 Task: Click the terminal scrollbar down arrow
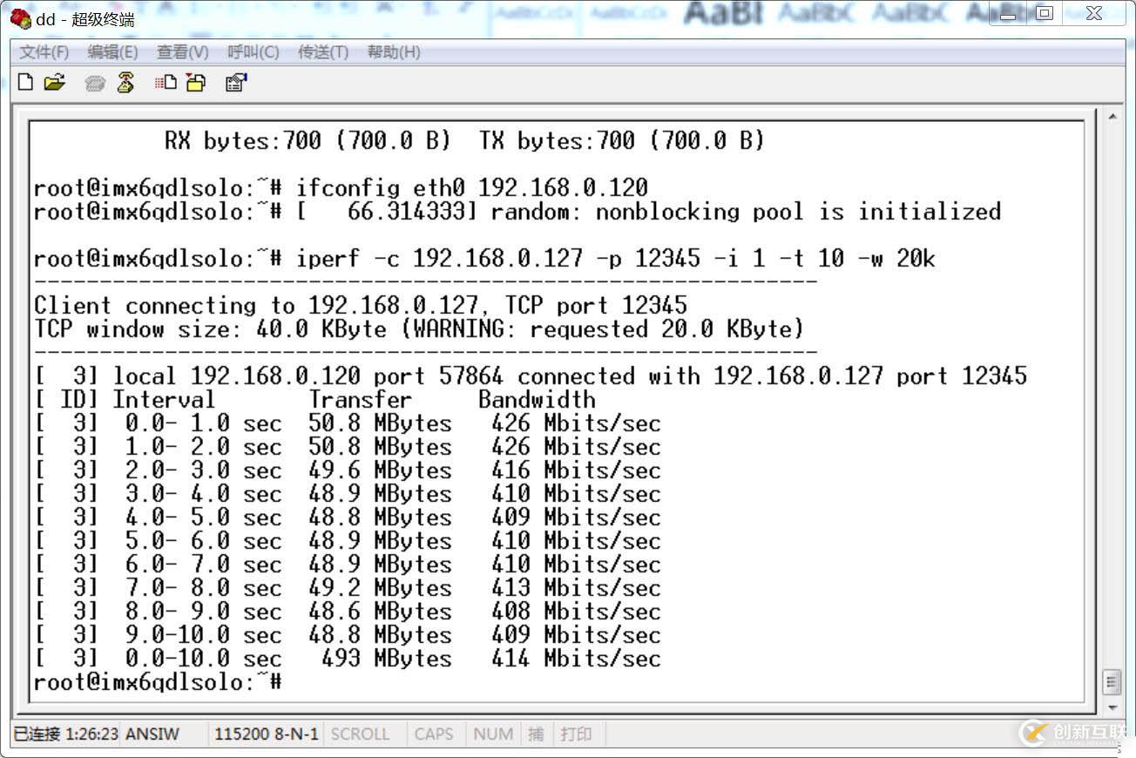click(1112, 708)
